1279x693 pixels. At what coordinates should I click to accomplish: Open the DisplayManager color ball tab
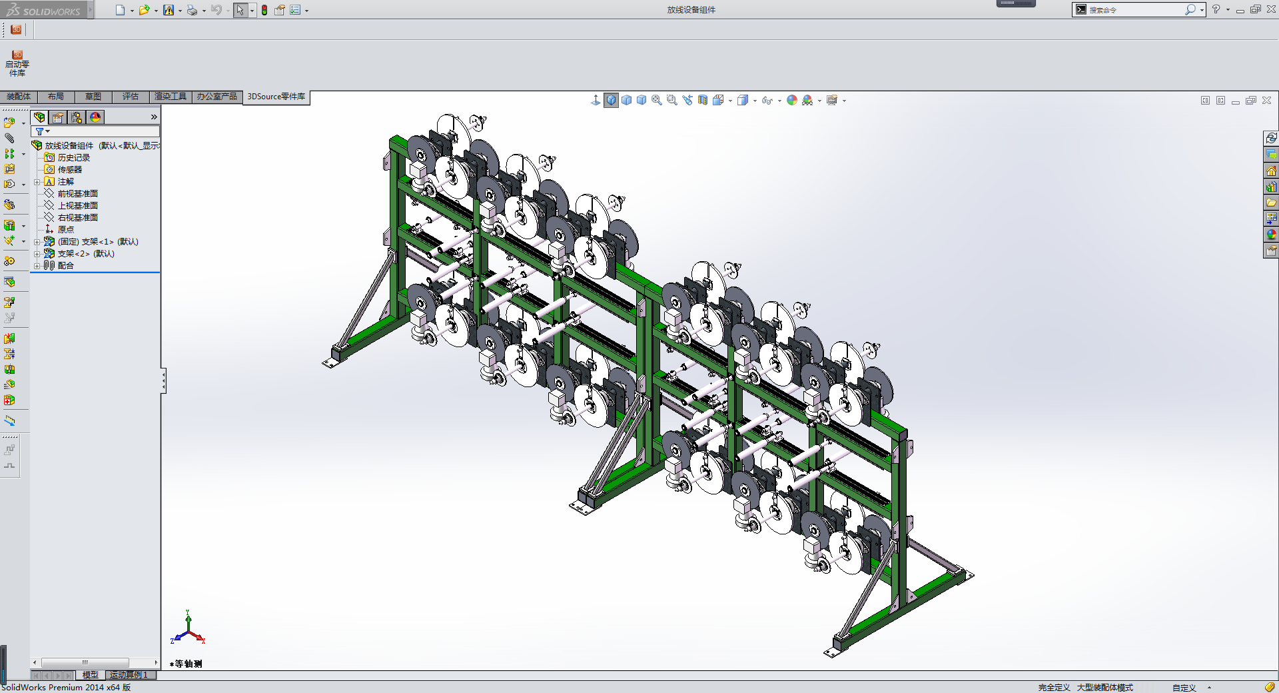click(x=95, y=117)
